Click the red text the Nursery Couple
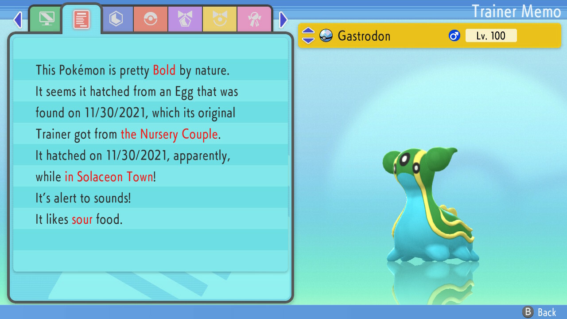567x319 pixels. [169, 134]
